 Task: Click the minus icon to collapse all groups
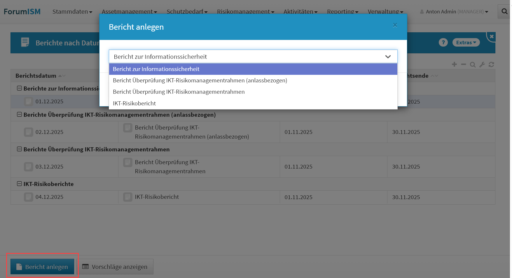pos(464,64)
